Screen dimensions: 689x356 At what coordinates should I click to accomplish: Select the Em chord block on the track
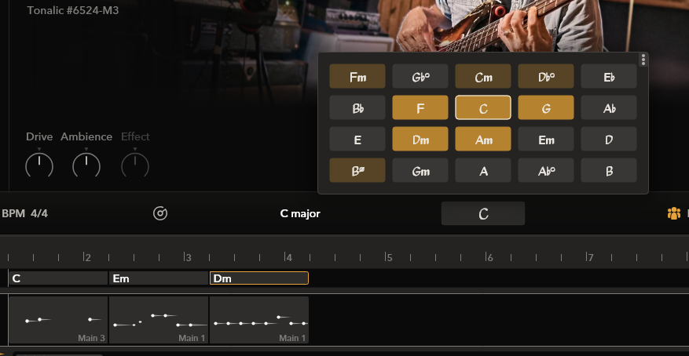coord(158,278)
